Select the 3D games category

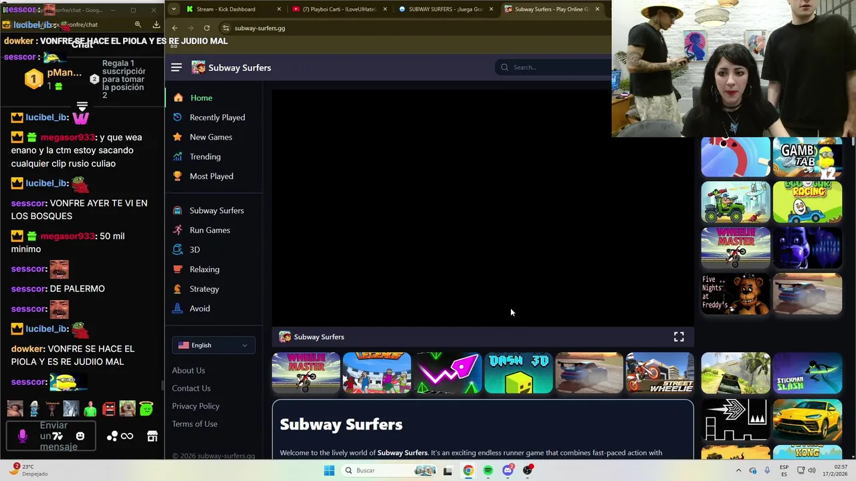[186, 249]
